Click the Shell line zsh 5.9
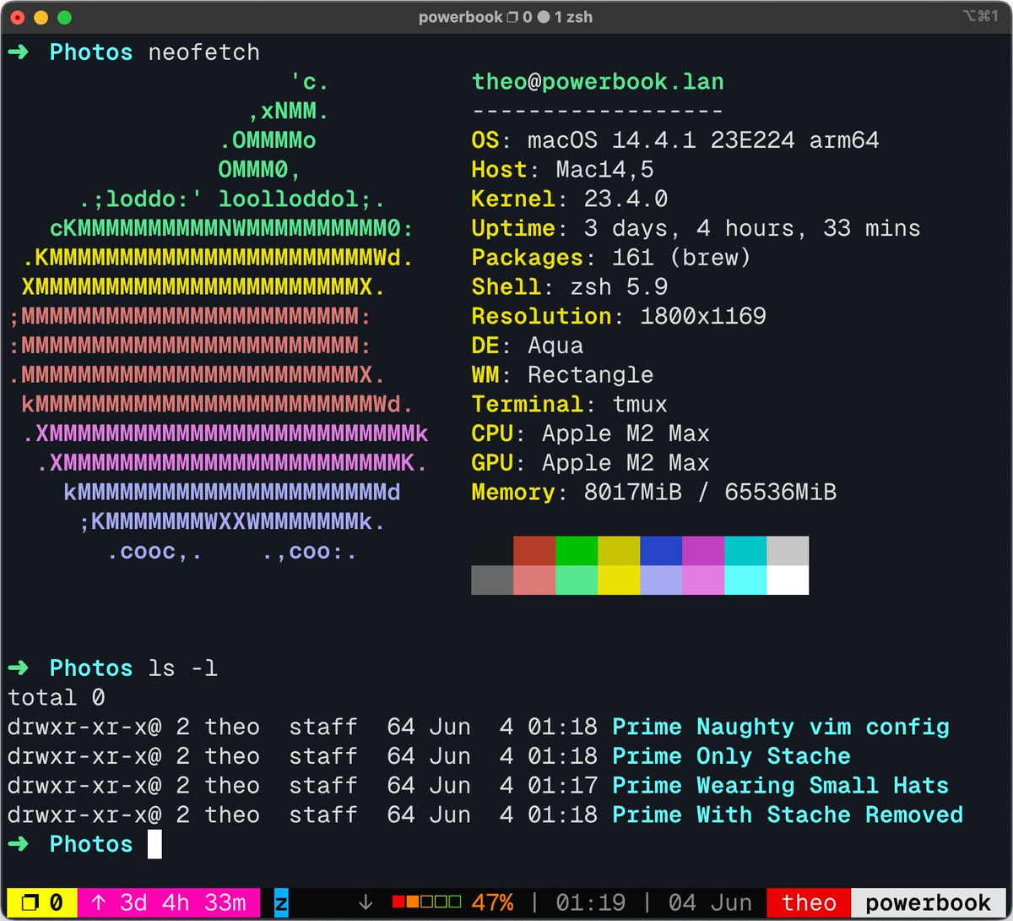The width and height of the screenshot is (1013, 921). [x=570, y=287]
